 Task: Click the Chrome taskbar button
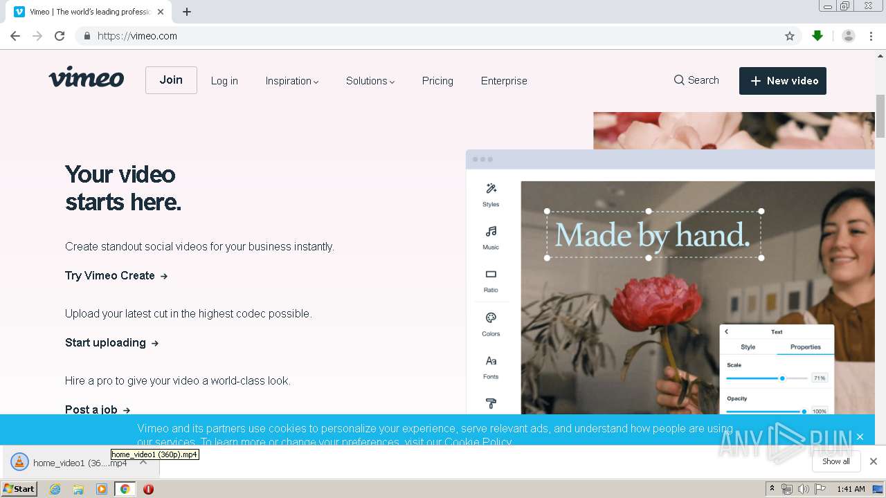(125, 489)
